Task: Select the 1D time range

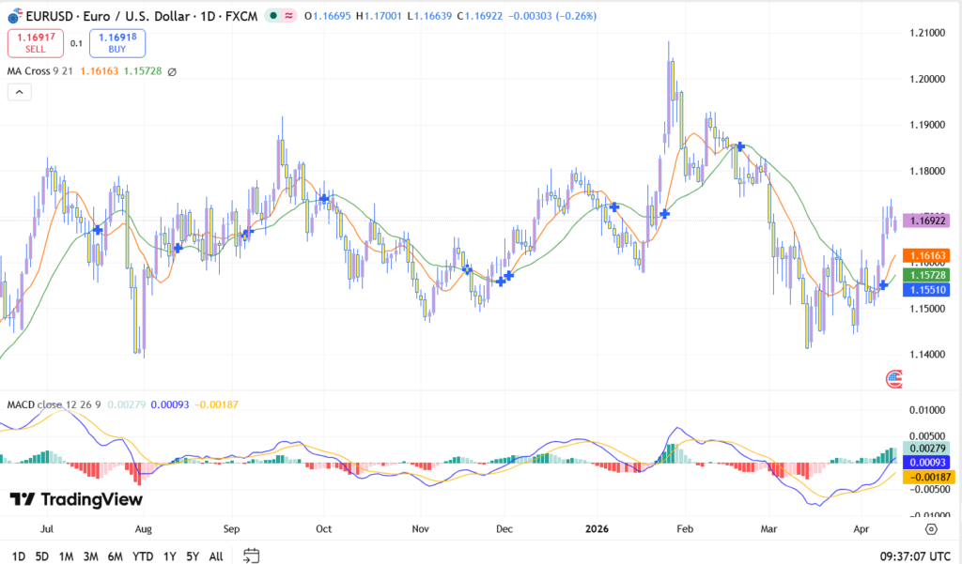Action: coord(19,556)
